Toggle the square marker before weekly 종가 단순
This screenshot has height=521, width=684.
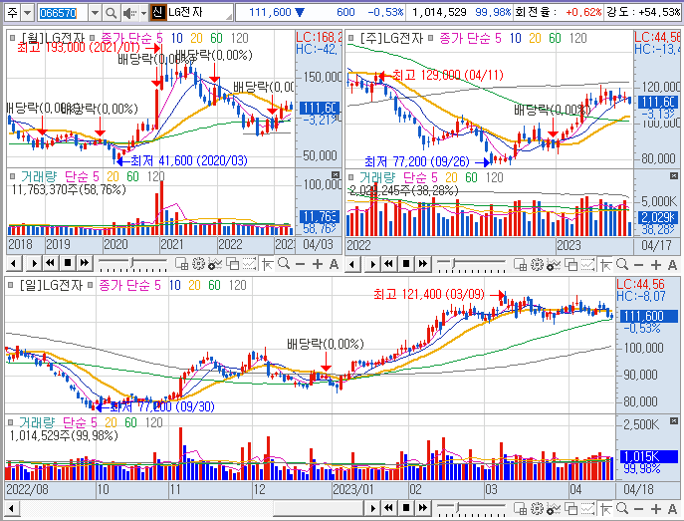431,38
